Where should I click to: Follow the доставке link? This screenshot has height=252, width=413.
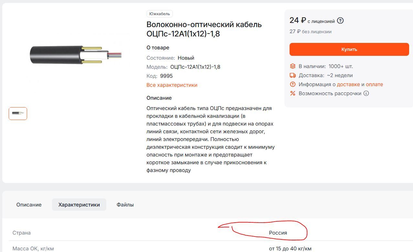pos(348,85)
